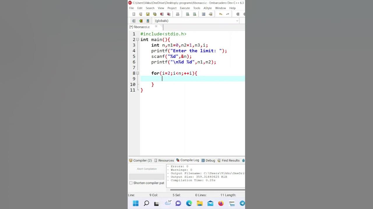Open the Amazon taskbar shortcut
373x209 pixels.
tap(232, 203)
